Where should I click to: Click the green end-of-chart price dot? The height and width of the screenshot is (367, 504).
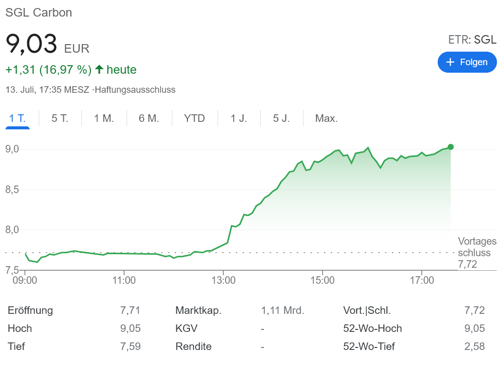451,147
